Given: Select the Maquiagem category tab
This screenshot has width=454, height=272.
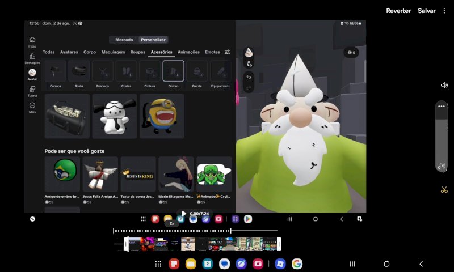Looking at the screenshot, I should coord(113,52).
